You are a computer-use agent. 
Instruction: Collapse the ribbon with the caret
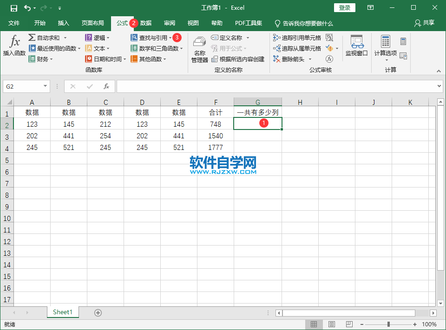pyautogui.click(x=439, y=71)
